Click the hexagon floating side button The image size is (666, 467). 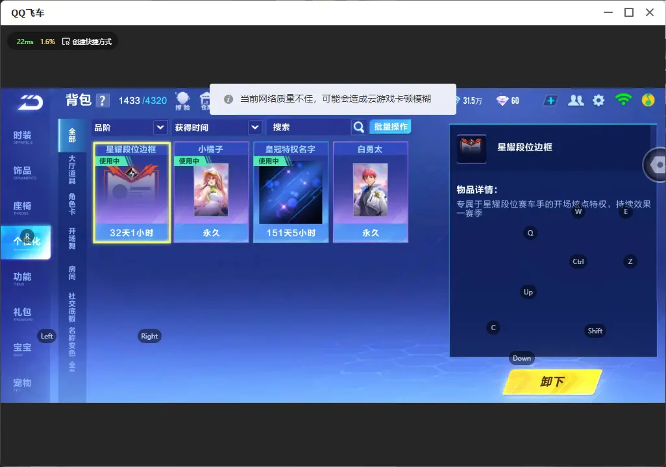coord(656,165)
